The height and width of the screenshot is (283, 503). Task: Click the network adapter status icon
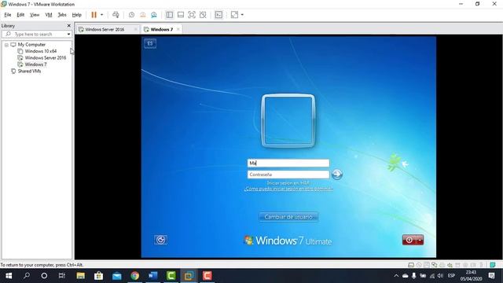click(435, 265)
